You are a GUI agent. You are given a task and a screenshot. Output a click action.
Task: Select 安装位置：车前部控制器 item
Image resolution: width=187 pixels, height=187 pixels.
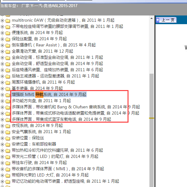(x=34, y=144)
